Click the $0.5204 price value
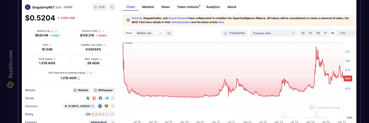The width and height of the screenshot is (369, 123). pos(40,18)
